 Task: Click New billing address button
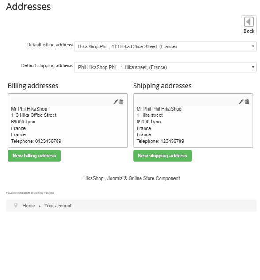coord(34,156)
